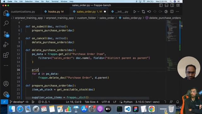Open custom_folder breadcrumb
Viewport: 202px width, 114px height.
click(86, 18)
